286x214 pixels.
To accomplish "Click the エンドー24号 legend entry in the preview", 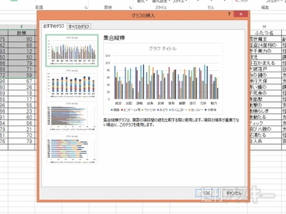I will tap(130, 110).
